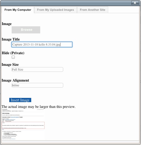Viewport: 141px width, 145px height.
Task: Click the dialog's gray title bar
Action: 65,3
